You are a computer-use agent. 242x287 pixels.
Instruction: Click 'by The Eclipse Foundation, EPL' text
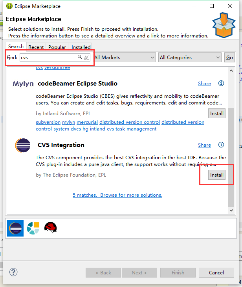coord(71,175)
